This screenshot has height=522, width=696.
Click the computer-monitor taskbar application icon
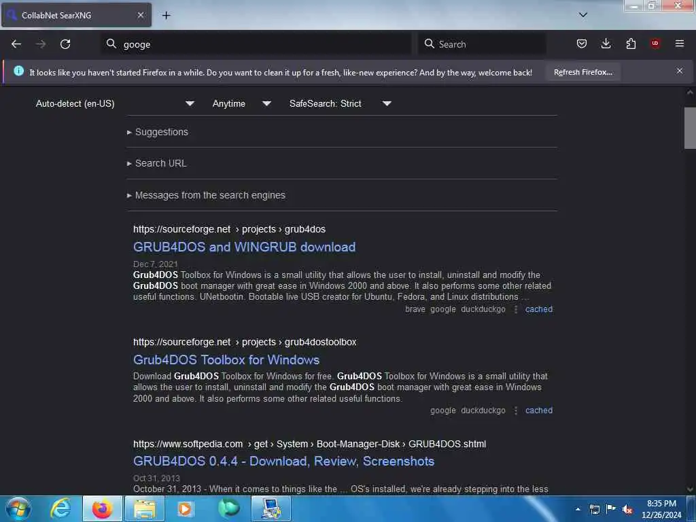pos(271,508)
